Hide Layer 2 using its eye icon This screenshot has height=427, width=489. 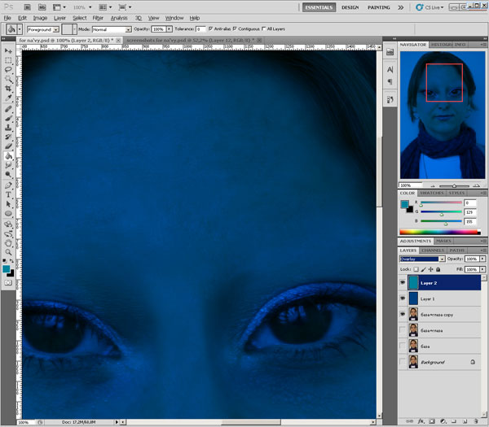point(404,282)
